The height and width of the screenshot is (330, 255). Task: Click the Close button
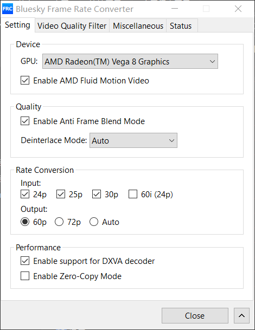point(195,315)
